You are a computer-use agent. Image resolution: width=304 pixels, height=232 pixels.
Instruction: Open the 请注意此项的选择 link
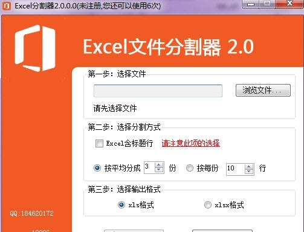click(190, 143)
